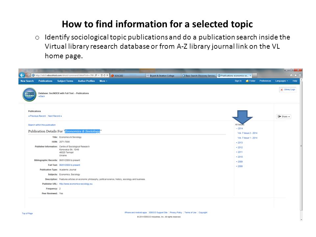Click the page vertical scrollbar
The height and width of the screenshot is (237, 316).
[x=301, y=146]
